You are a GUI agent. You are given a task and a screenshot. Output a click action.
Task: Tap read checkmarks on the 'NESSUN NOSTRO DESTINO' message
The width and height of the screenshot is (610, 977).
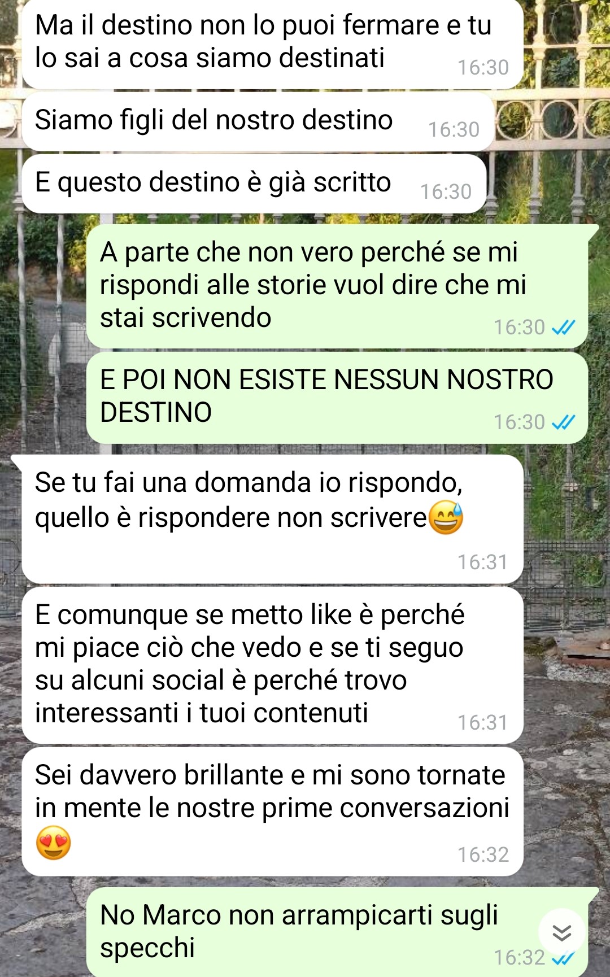point(563,422)
